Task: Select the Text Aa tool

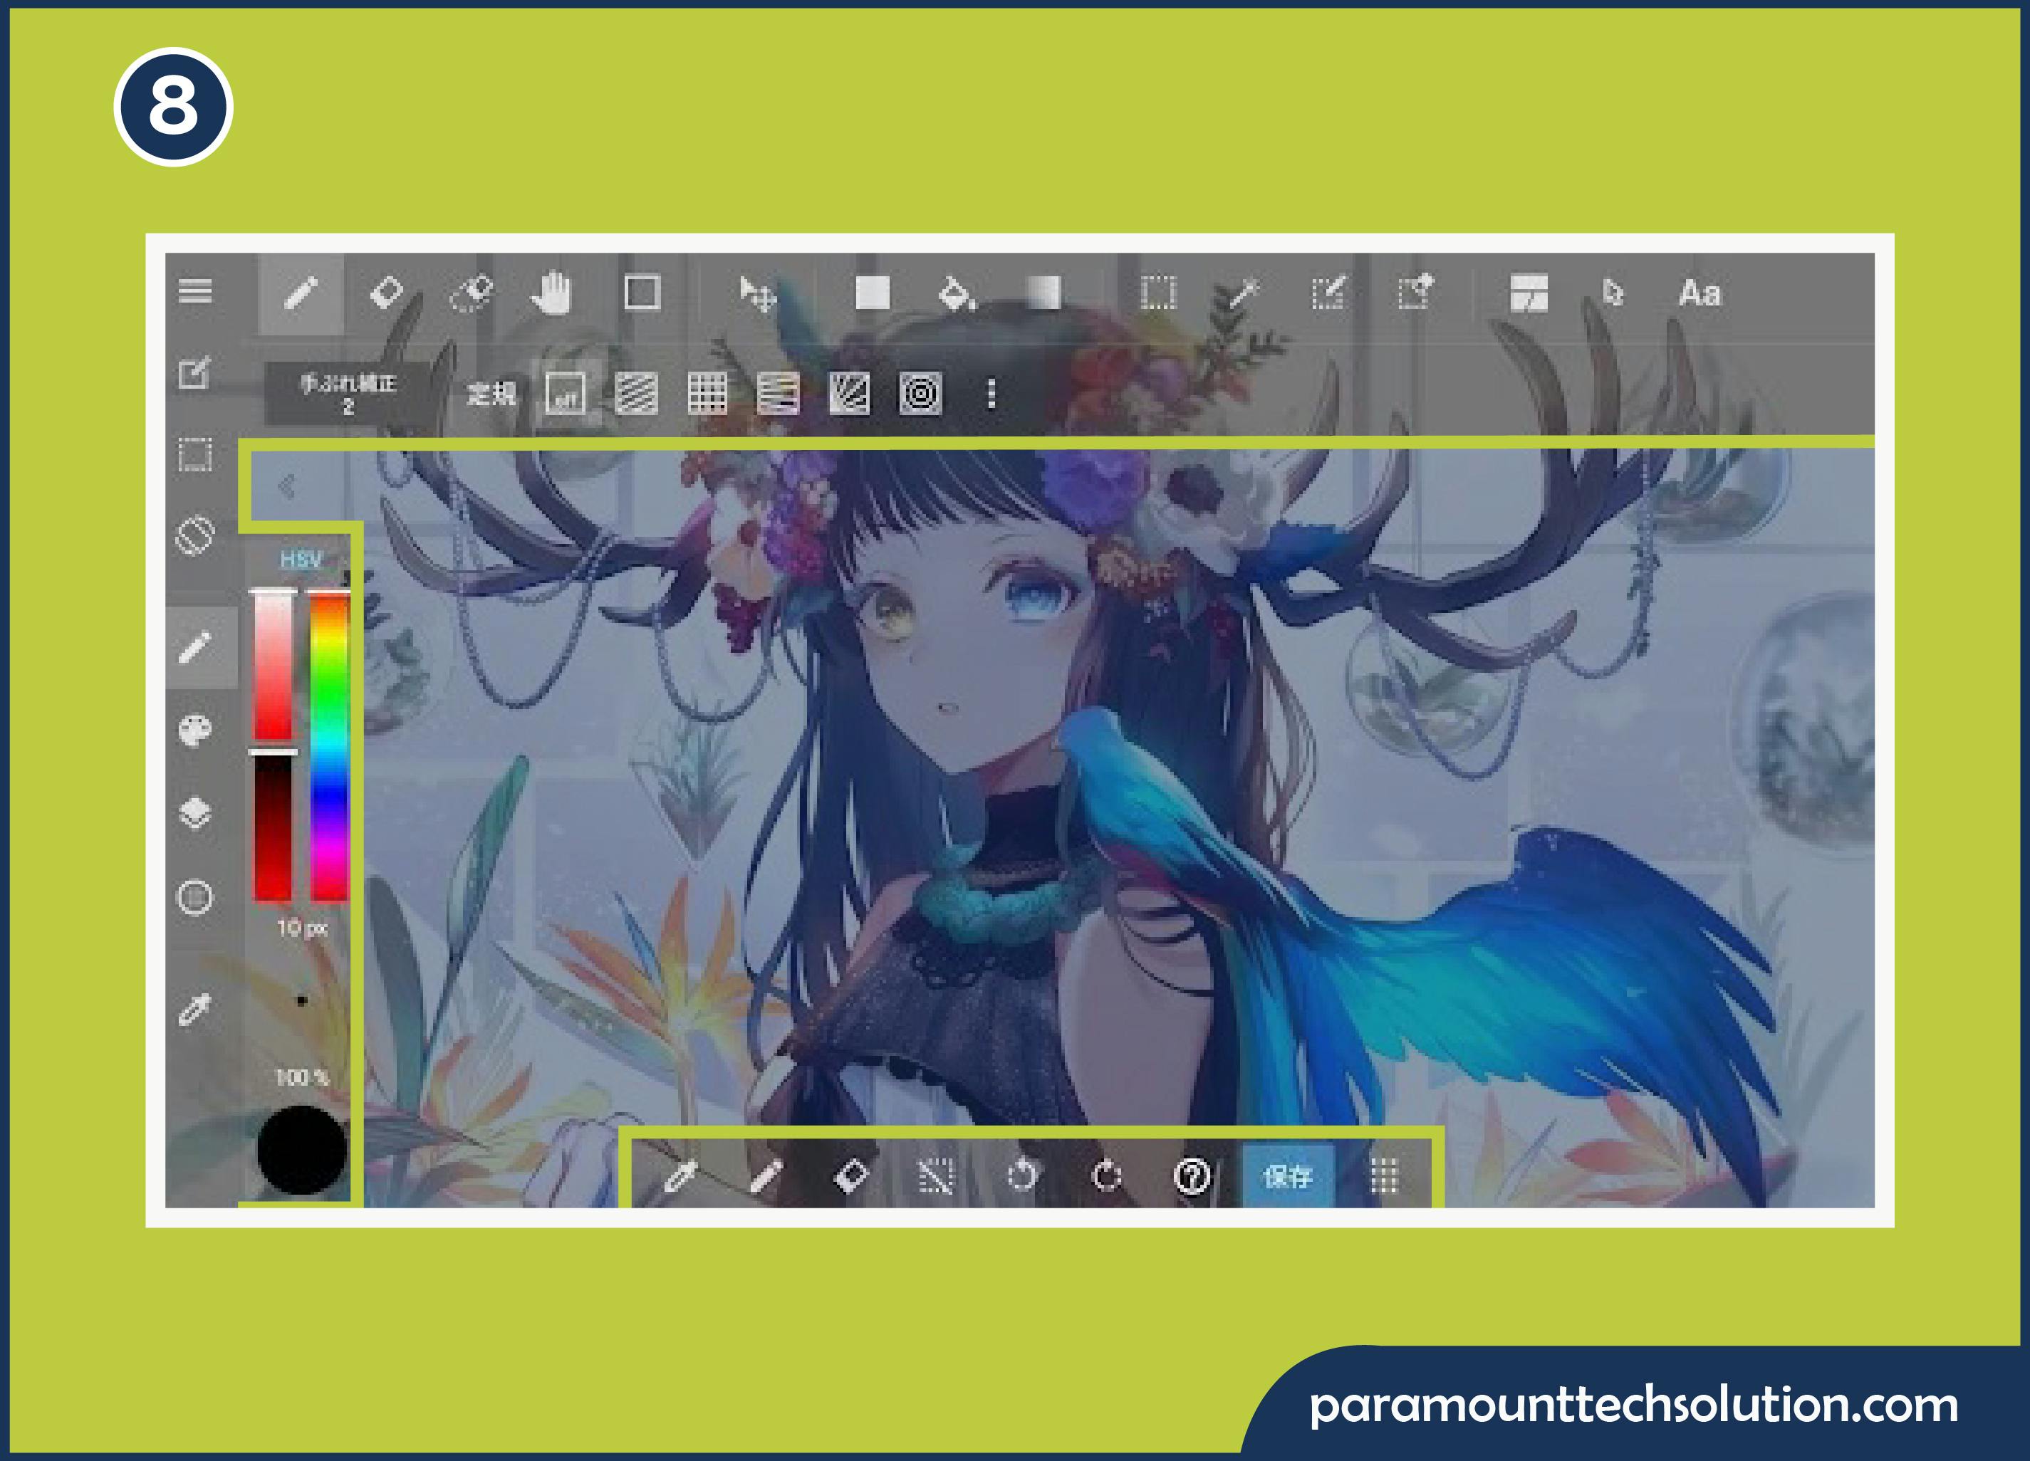Action: click(1699, 293)
